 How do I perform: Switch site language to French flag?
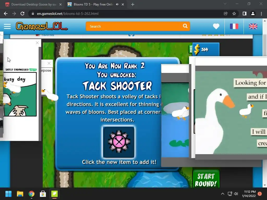pyautogui.click(x=234, y=26)
